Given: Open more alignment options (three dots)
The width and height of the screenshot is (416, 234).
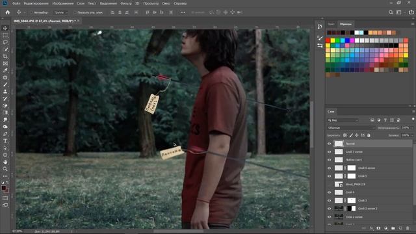Looking at the screenshot, I should tap(183, 12).
